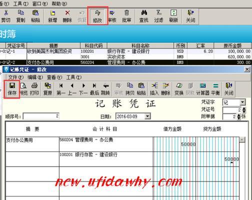Apply 过滤 filter in top toolbar
252x200 pixels.
pyautogui.click(x=158, y=16)
